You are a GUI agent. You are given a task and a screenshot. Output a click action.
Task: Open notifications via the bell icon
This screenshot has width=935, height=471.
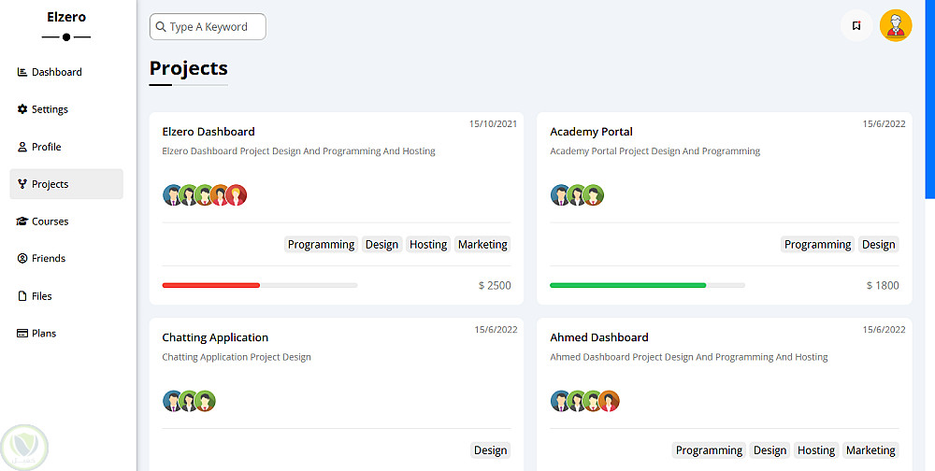[856, 25]
